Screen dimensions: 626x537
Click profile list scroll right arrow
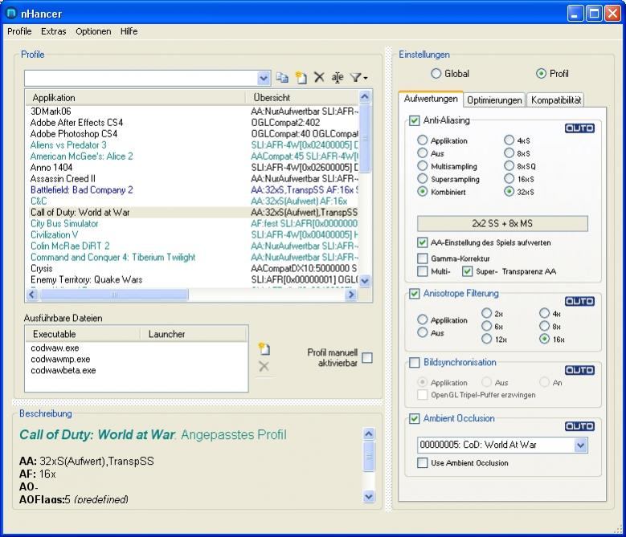pyautogui.click(x=351, y=295)
